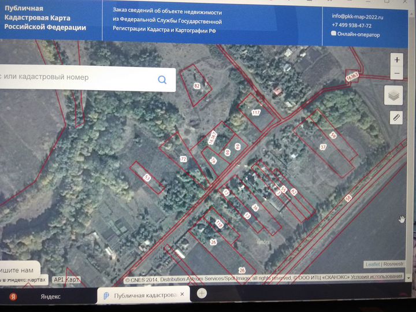Click the map zoom in plus button
Viewport: 416px width, 312px height.
tap(397, 60)
